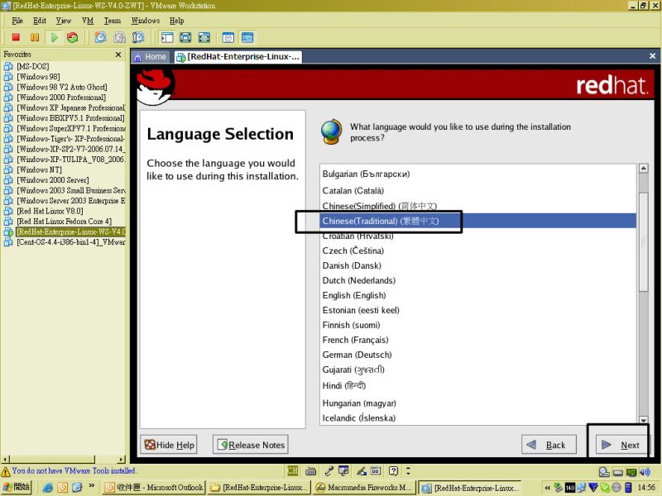Click the Next button in installer
662x496 pixels.
coord(621,445)
